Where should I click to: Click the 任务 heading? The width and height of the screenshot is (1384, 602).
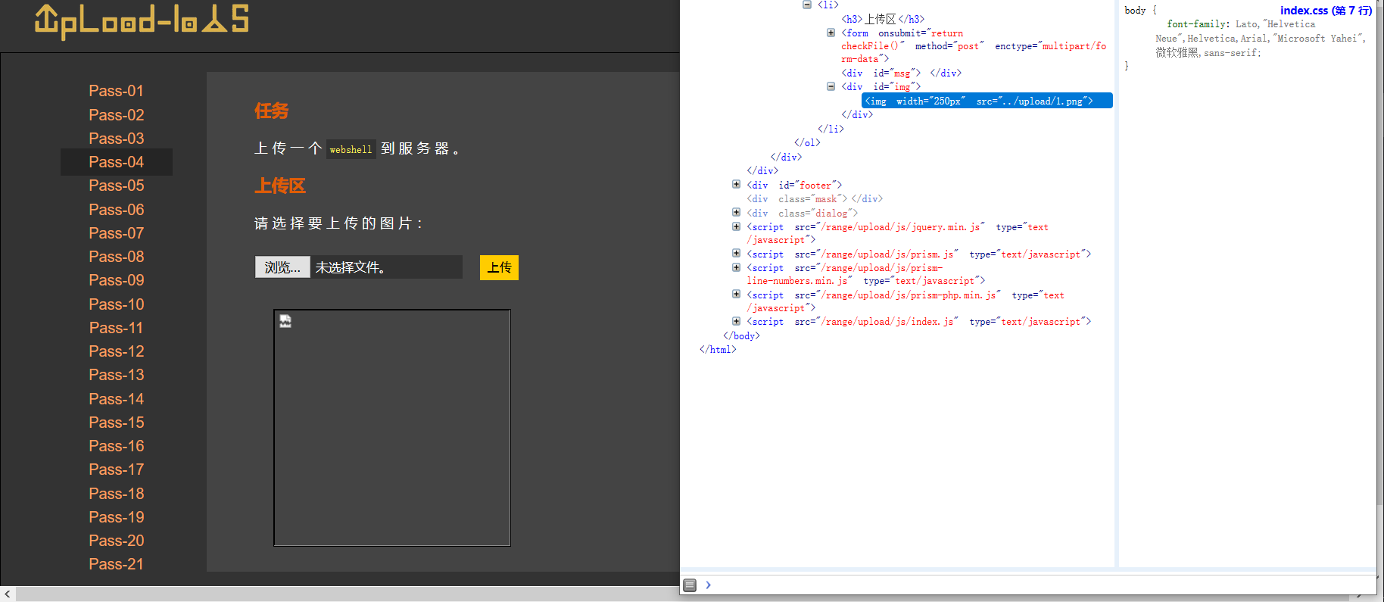coord(271,111)
